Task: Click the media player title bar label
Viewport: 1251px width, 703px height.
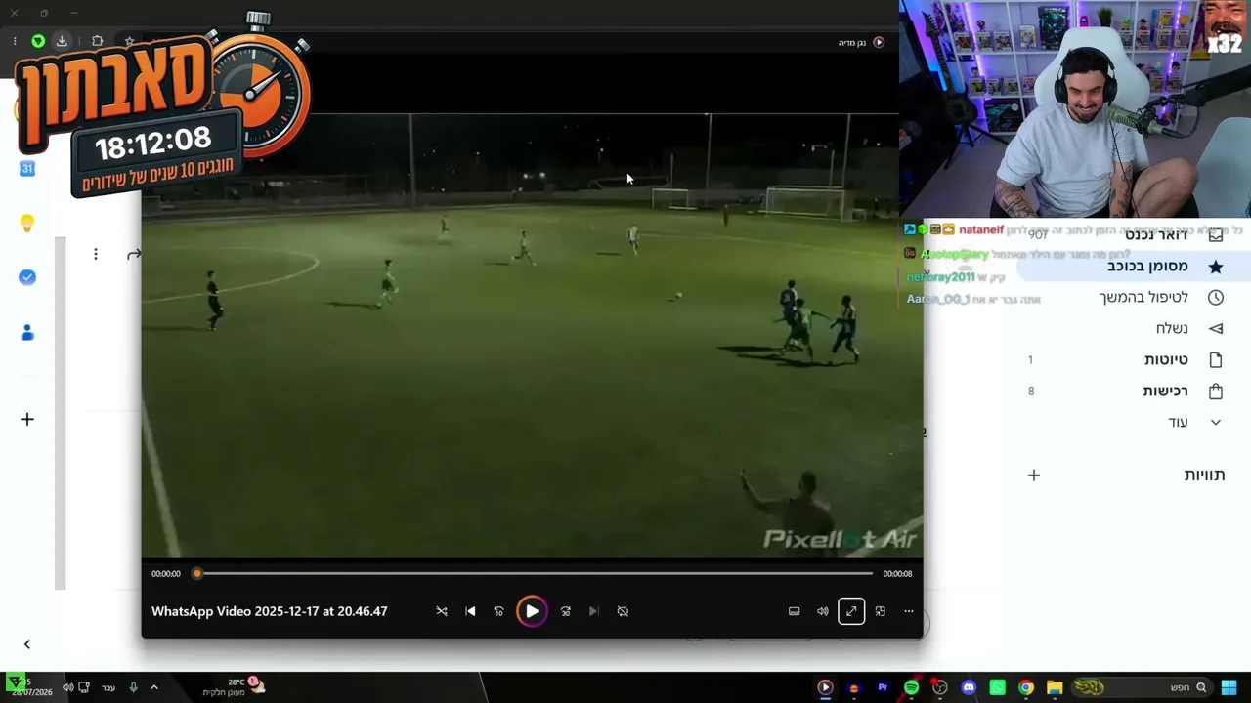Action: [x=852, y=42]
